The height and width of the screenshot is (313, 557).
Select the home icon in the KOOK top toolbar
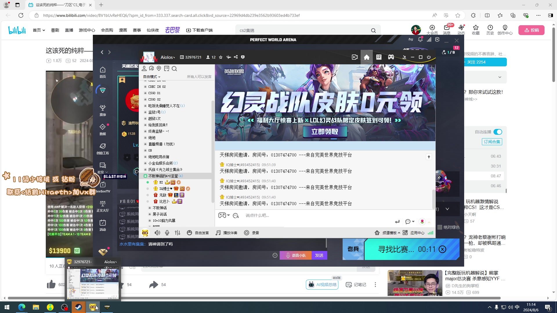tap(366, 57)
